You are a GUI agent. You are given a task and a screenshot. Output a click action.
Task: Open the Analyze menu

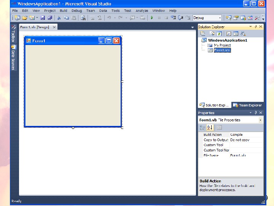[142, 11]
